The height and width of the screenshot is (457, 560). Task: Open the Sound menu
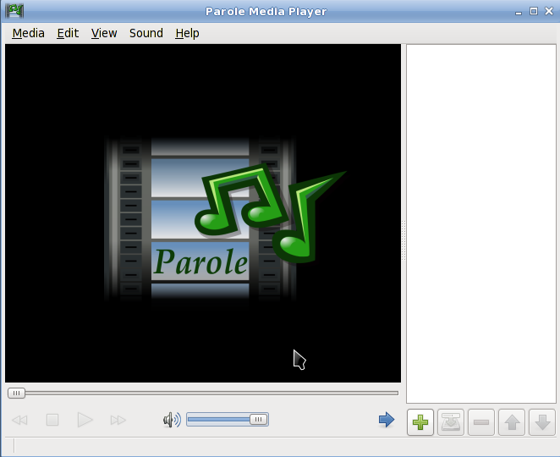(146, 33)
